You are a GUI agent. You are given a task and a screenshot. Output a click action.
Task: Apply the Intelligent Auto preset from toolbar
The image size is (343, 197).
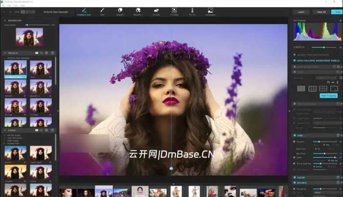click(84, 12)
